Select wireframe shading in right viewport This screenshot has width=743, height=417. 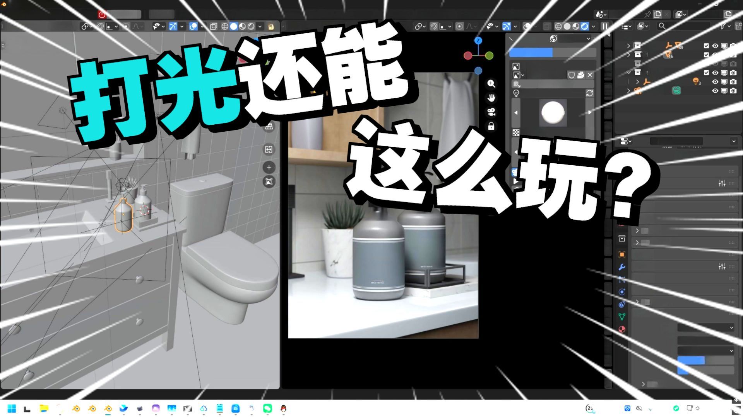[x=558, y=26]
